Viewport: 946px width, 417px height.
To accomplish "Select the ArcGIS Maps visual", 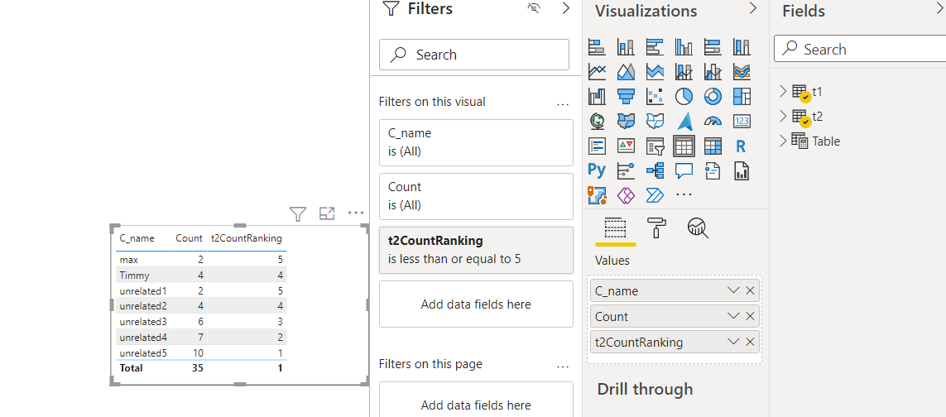I will [597, 194].
